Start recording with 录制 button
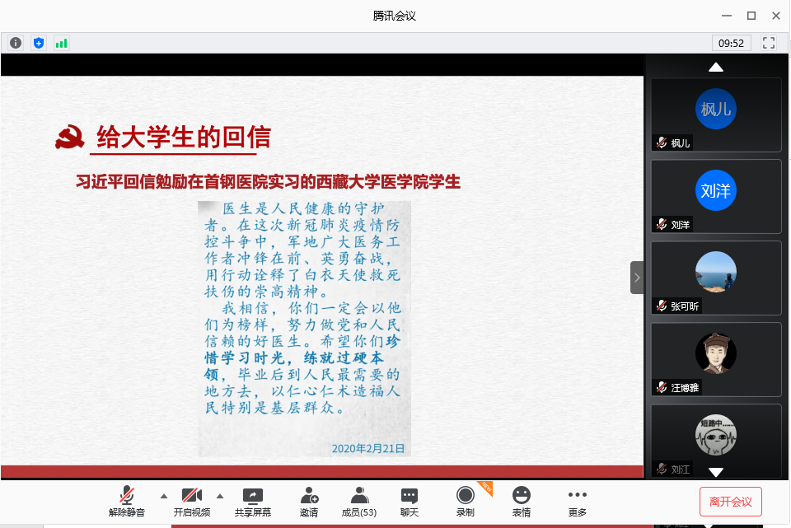The height and width of the screenshot is (528, 791). click(x=466, y=502)
